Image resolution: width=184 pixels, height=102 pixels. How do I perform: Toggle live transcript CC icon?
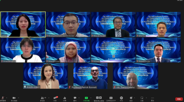[x=111, y=98]
